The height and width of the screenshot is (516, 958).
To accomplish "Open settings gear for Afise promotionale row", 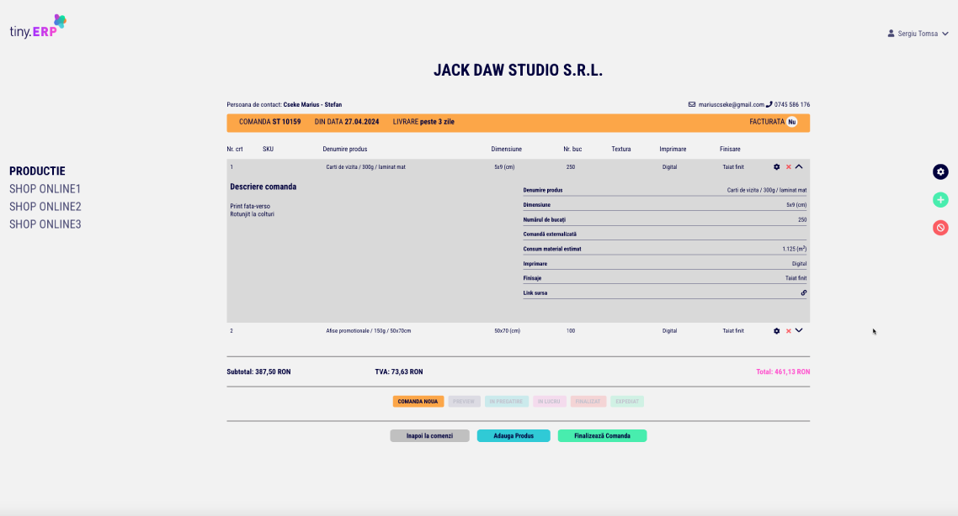I will coord(776,331).
